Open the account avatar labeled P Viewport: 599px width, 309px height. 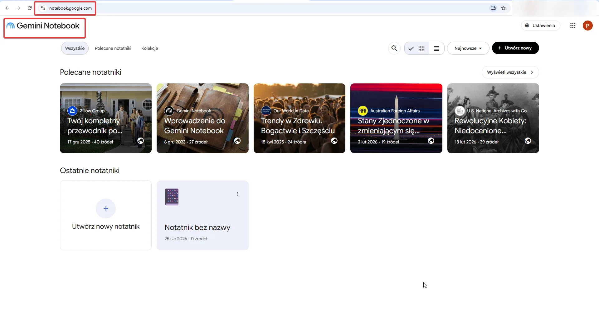[x=588, y=26]
